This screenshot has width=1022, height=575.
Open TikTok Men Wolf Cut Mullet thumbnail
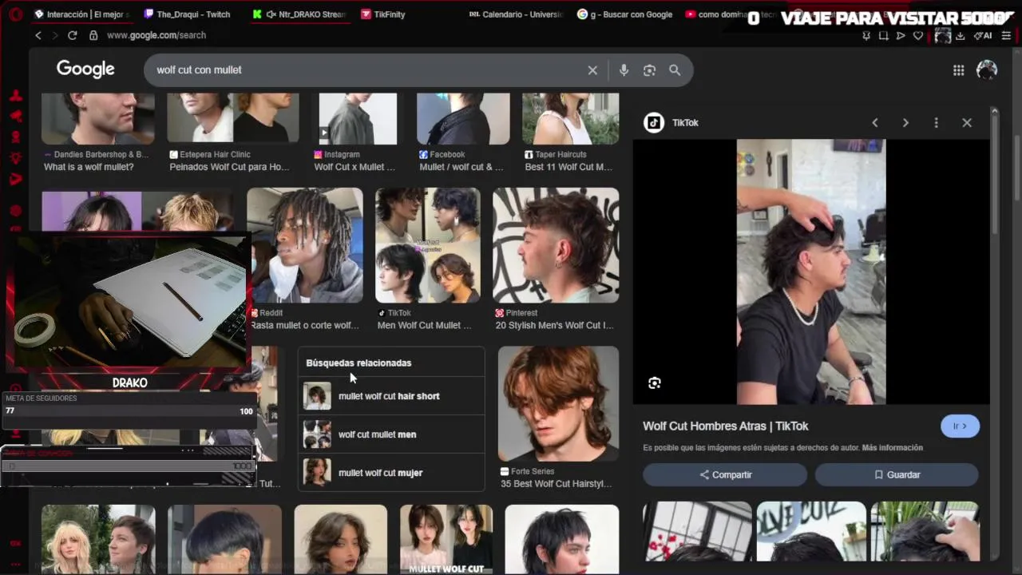click(428, 246)
